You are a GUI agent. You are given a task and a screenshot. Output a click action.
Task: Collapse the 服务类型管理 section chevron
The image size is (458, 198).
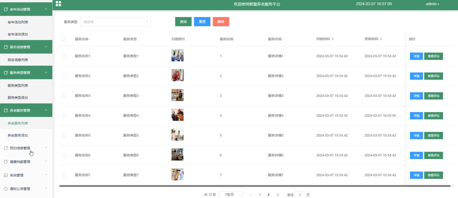tap(46, 73)
